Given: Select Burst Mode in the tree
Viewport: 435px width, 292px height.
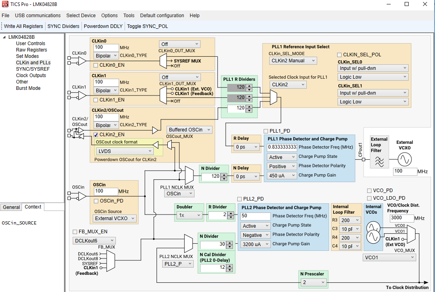Looking at the screenshot, I should [28, 88].
